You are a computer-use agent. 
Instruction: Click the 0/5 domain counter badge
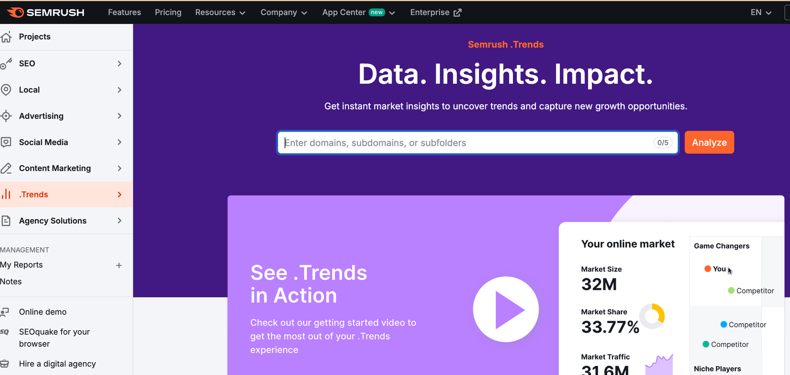(663, 143)
